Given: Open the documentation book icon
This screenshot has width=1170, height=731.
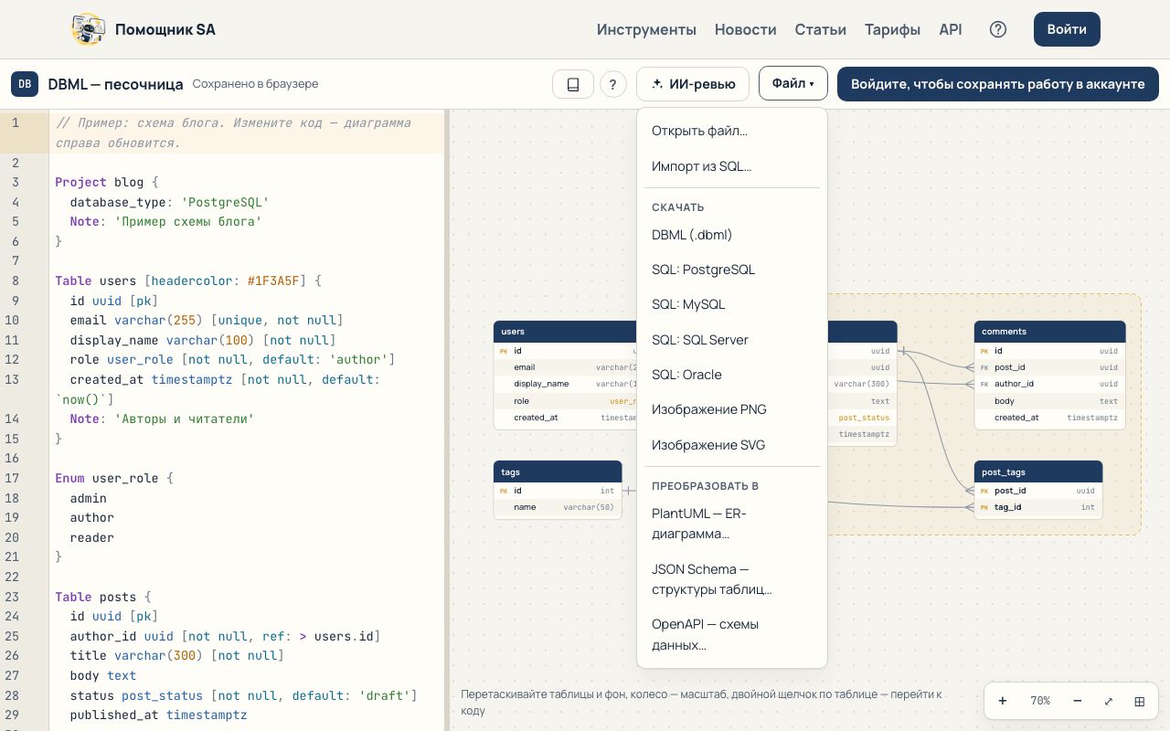Looking at the screenshot, I should pyautogui.click(x=573, y=84).
